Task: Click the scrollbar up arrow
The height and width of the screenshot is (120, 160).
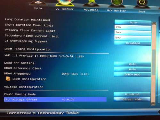Action: 154,24
